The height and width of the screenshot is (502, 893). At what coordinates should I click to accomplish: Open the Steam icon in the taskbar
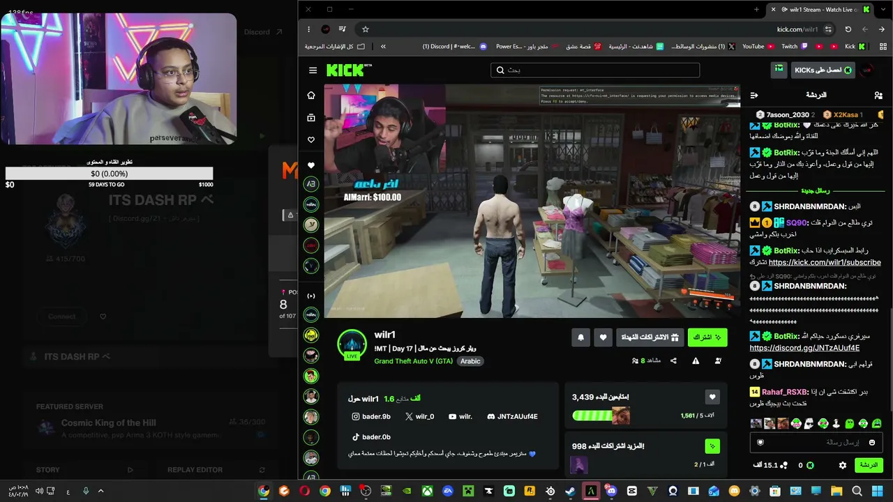pos(570,491)
